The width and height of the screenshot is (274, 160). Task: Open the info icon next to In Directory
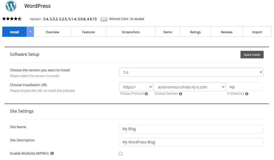coord(247,94)
